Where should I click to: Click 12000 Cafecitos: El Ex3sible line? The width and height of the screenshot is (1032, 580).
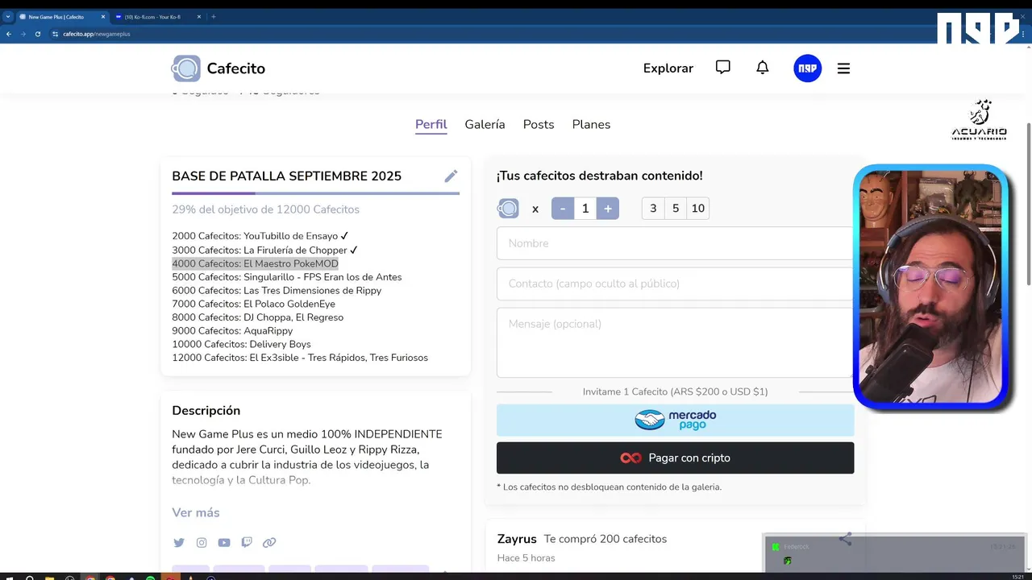(x=300, y=358)
